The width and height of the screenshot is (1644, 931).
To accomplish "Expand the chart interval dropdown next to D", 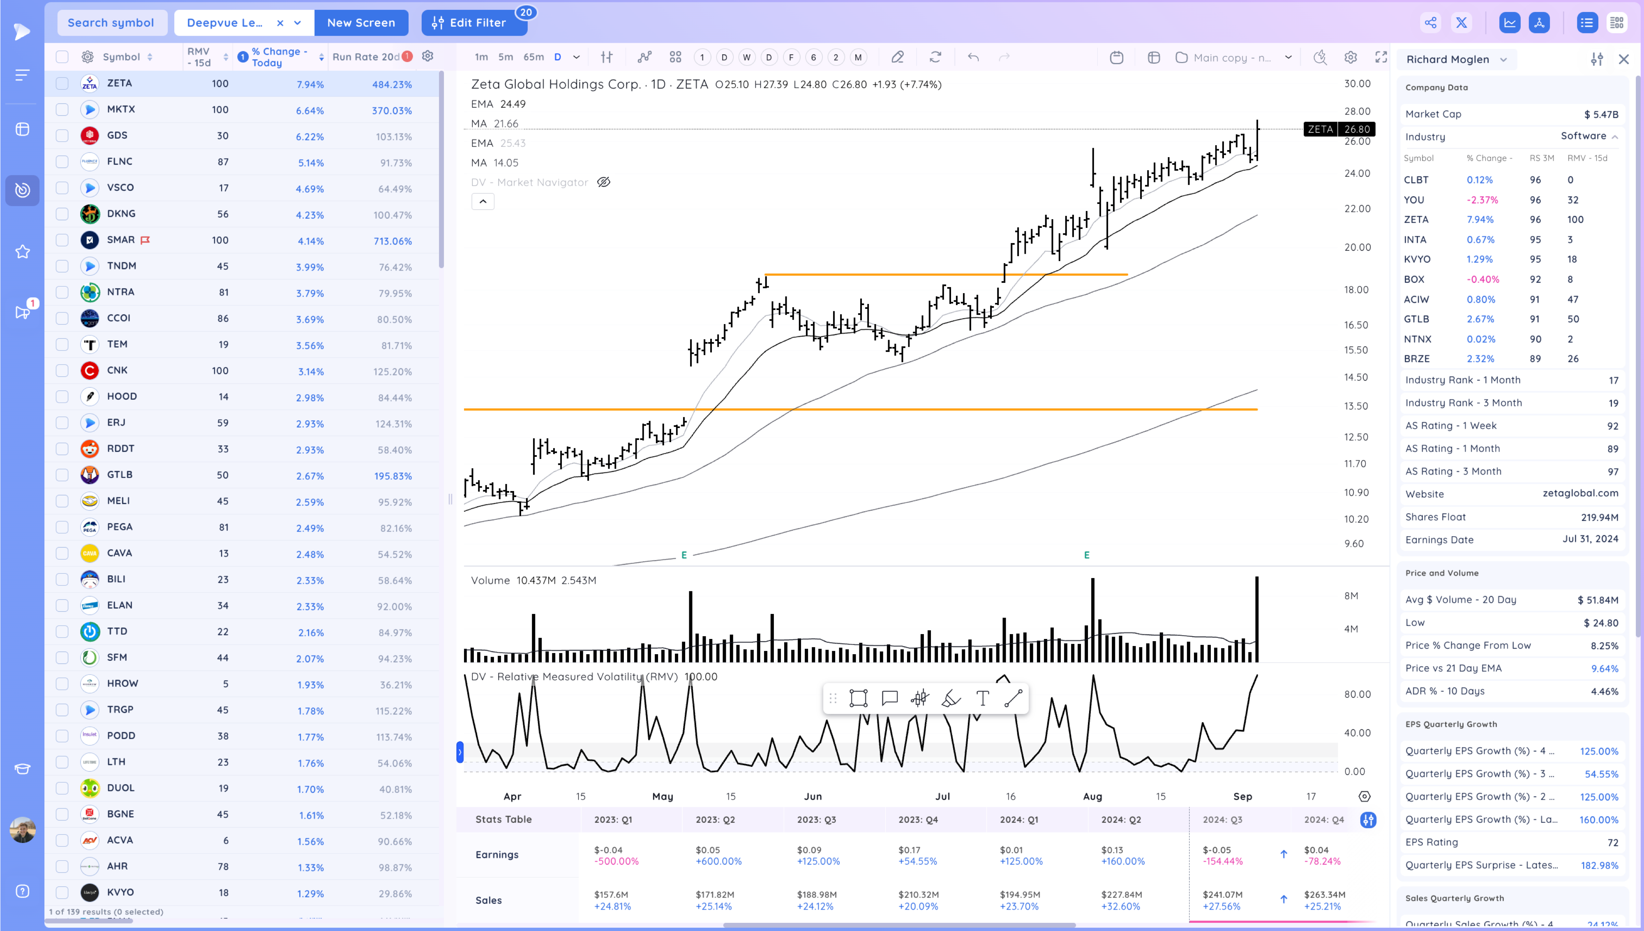I will 576,57.
